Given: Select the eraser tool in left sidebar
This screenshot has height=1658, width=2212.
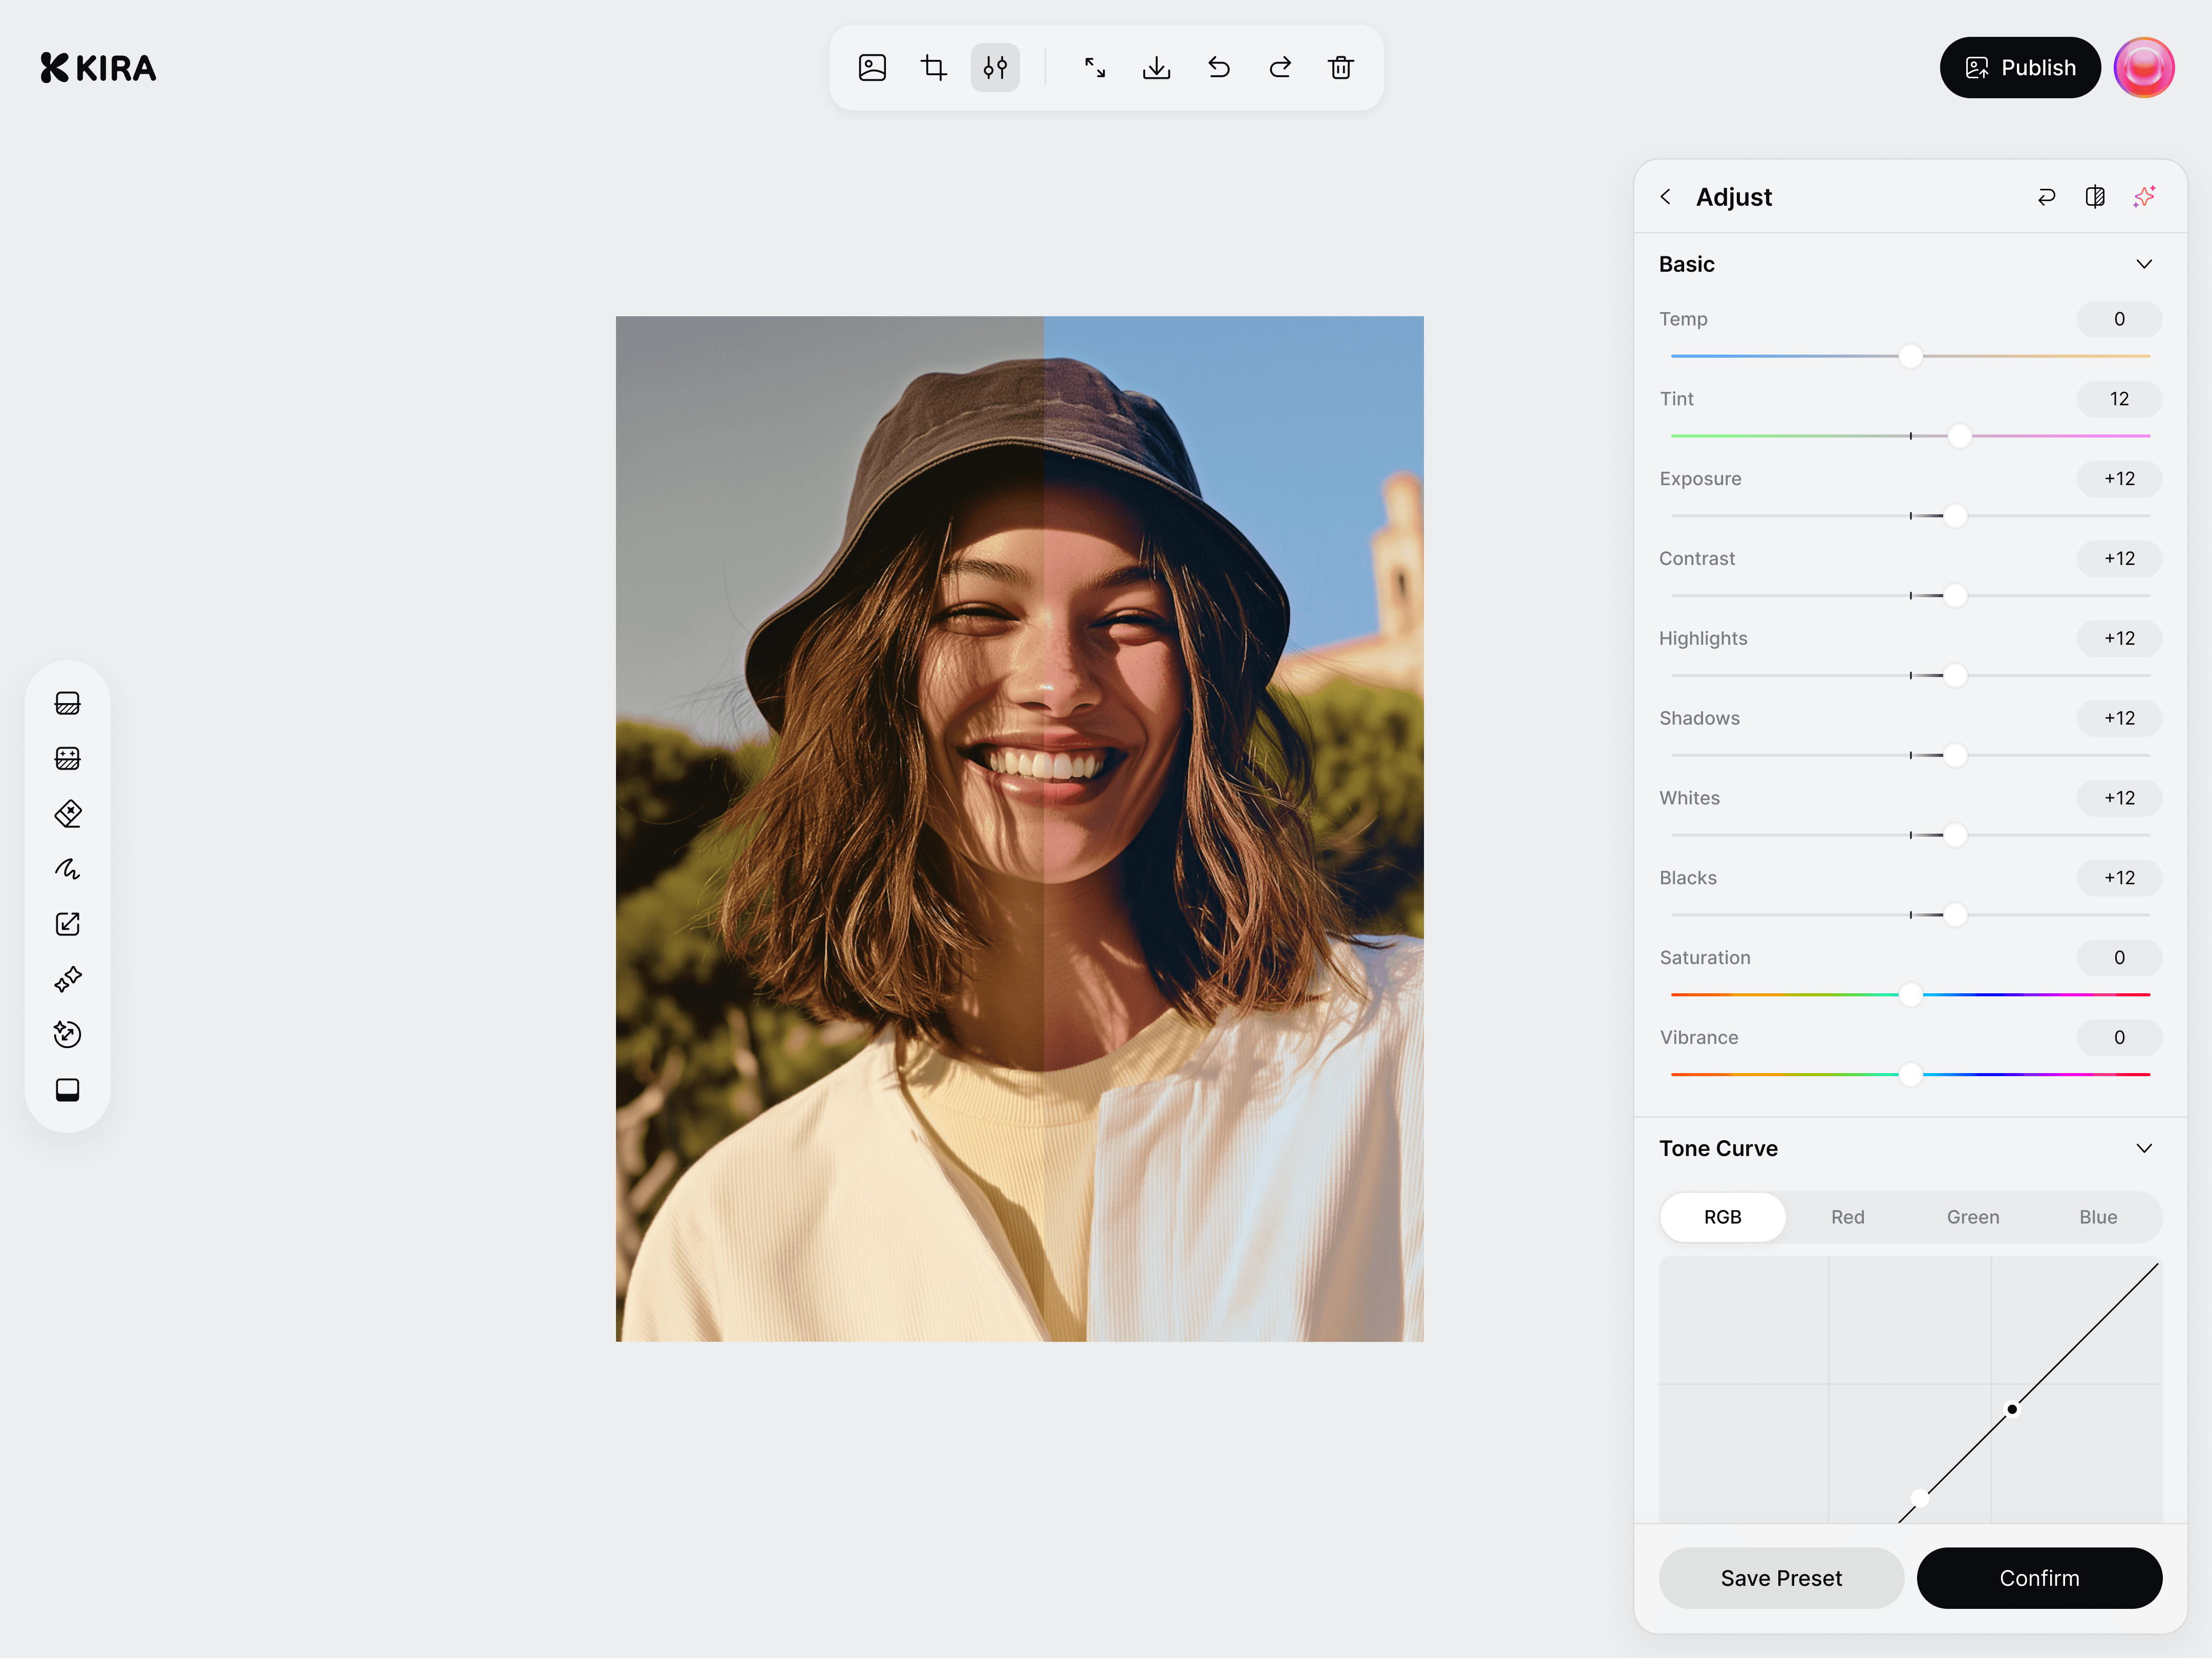Looking at the screenshot, I should pos(68,814).
